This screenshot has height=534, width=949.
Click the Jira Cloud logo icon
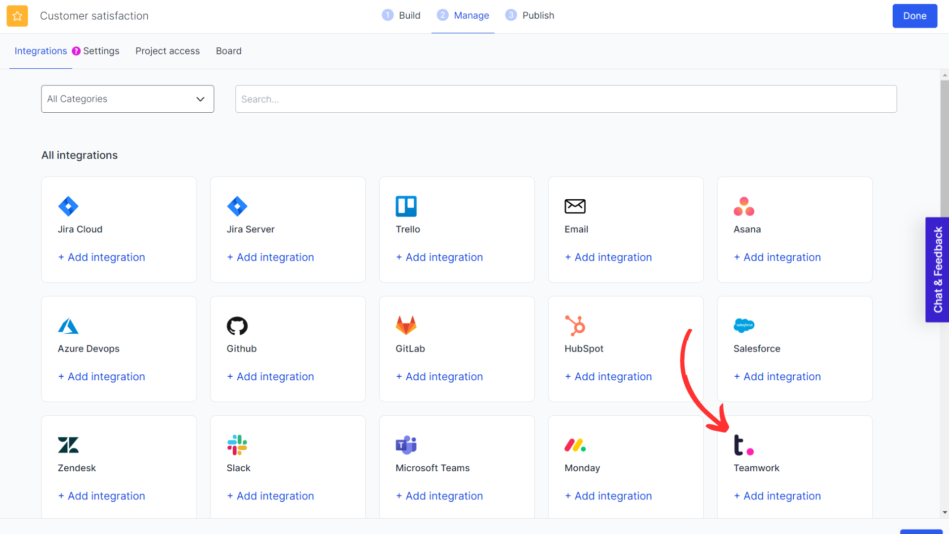click(x=68, y=206)
